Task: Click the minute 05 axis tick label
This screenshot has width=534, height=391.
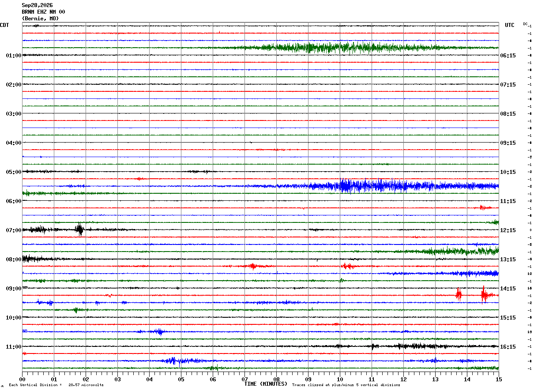Action: (181, 379)
